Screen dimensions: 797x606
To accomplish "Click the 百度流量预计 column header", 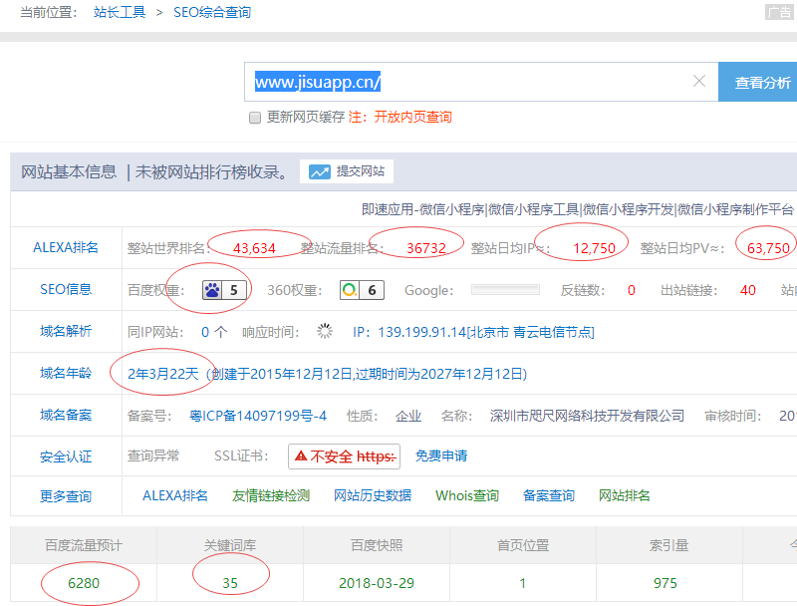I will click(x=84, y=545).
